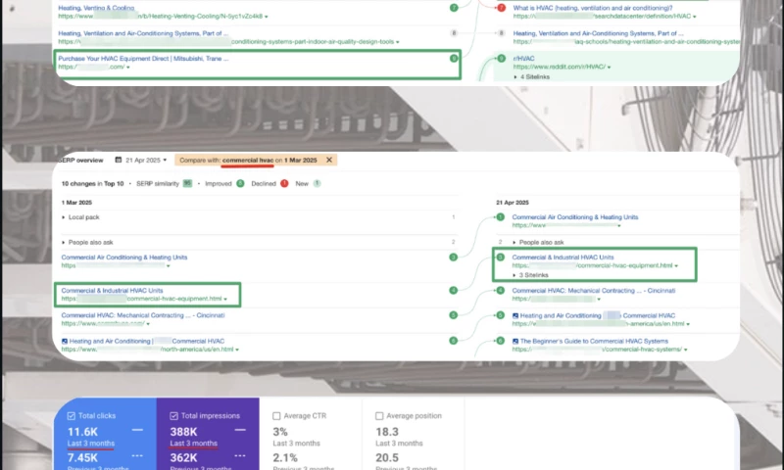Open URL dropdown after indoor-air-quality-design-tools
Viewport: 784px width, 470px height.
click(x=398, y=42)
